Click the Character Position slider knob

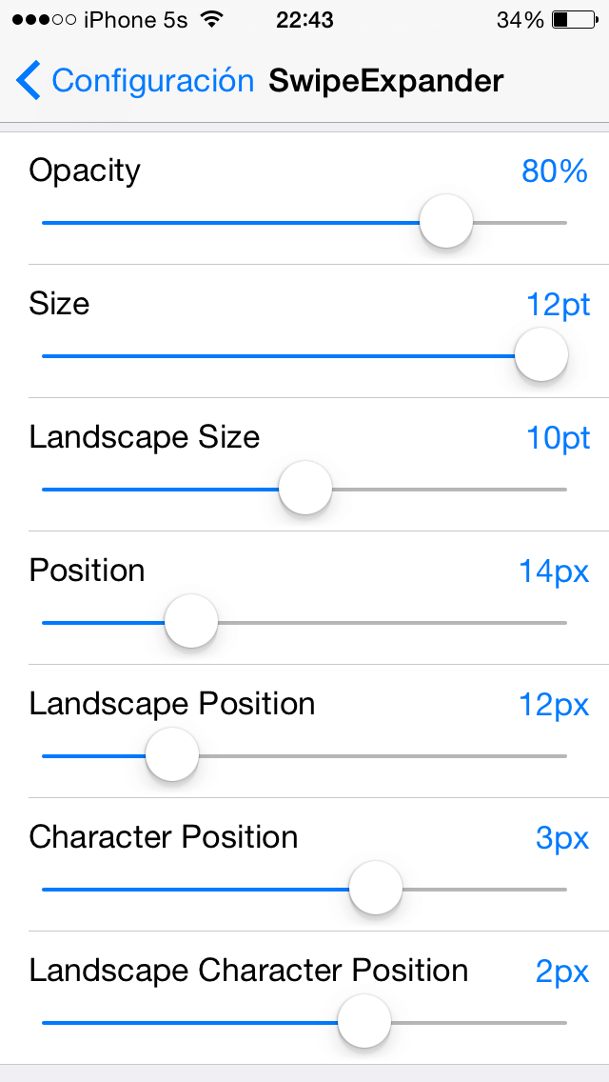[x=376, y=889]
